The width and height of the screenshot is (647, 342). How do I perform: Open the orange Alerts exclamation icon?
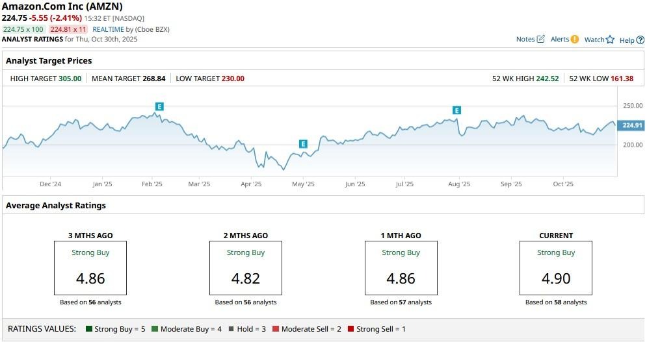point(574,40)
